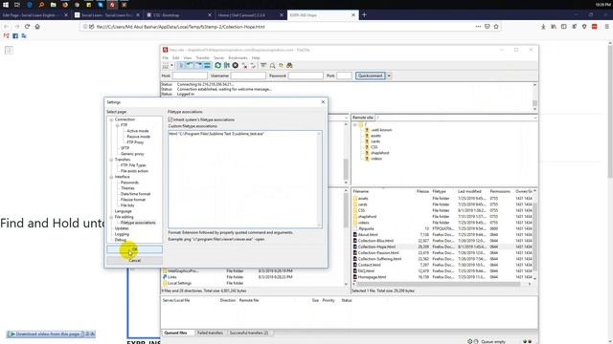613x344 pixels.
Task: Toggle the remote directory tree toolbar icon
Action: [198, 66]
